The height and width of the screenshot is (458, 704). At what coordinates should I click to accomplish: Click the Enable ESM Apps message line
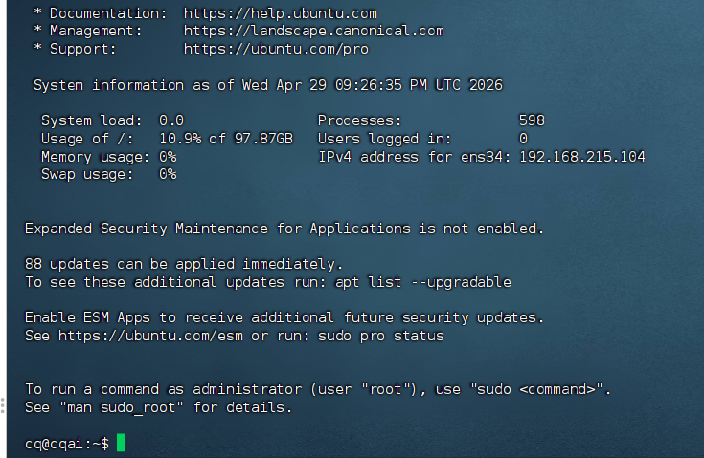pos(284,317)
